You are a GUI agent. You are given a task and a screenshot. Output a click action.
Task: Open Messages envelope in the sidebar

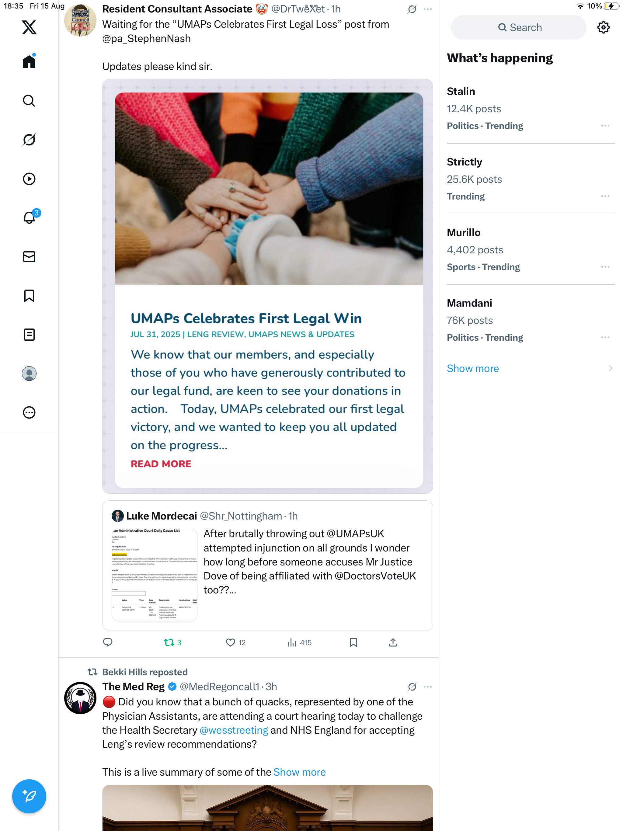29,257
